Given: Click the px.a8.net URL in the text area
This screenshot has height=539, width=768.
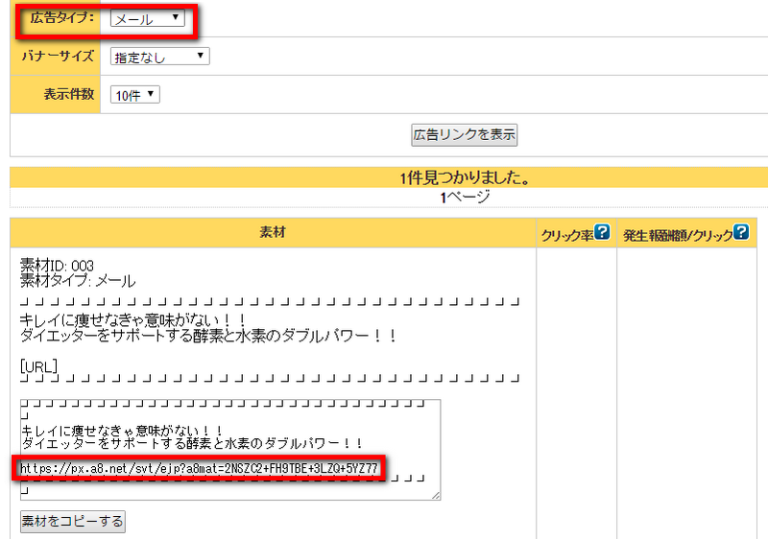Looking at the screenshot, I should [x=200, y=469].
